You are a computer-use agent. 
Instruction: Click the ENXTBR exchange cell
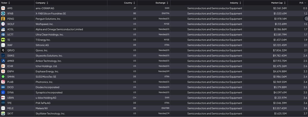pyautogui.click(x=165, y=108)
